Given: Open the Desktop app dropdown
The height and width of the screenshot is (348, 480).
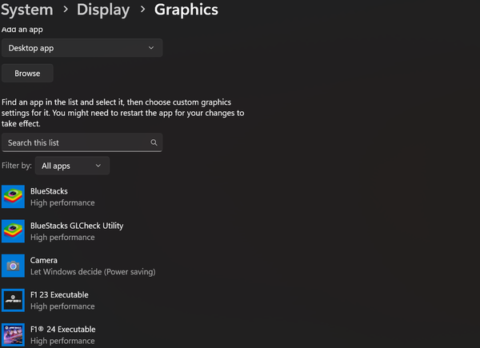Looking at the screenshot, I should click(x=82, y=48).
